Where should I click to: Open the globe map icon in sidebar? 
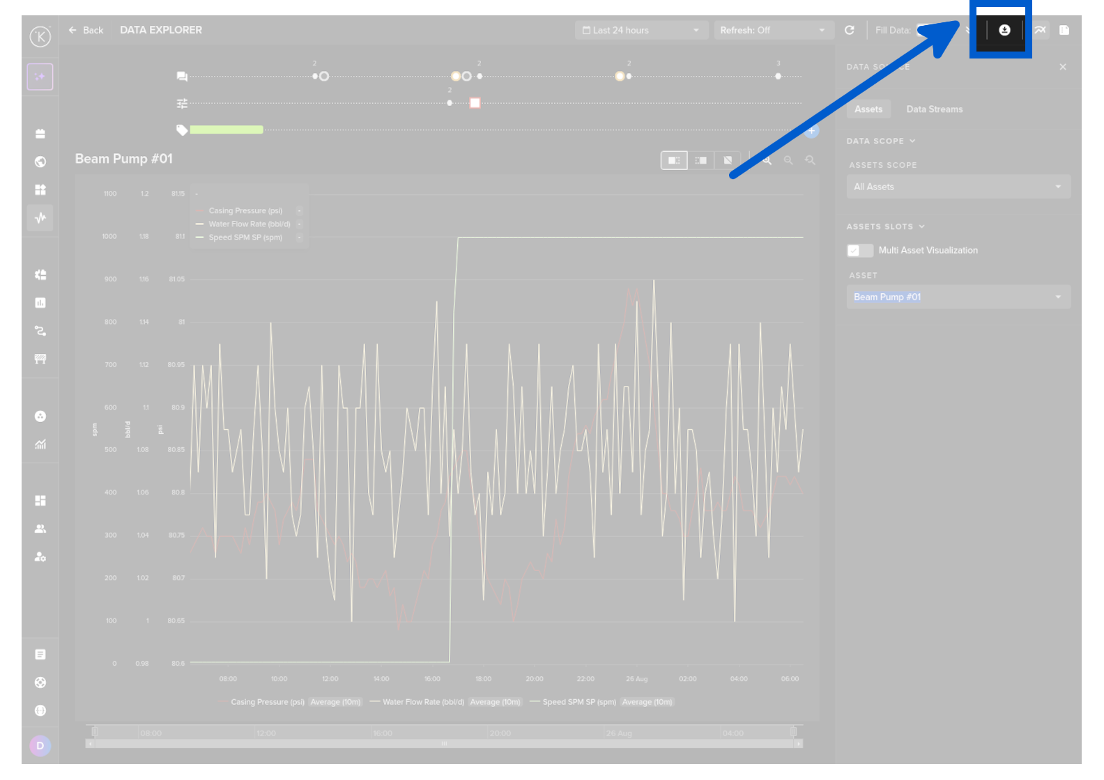tap(40, 162)
